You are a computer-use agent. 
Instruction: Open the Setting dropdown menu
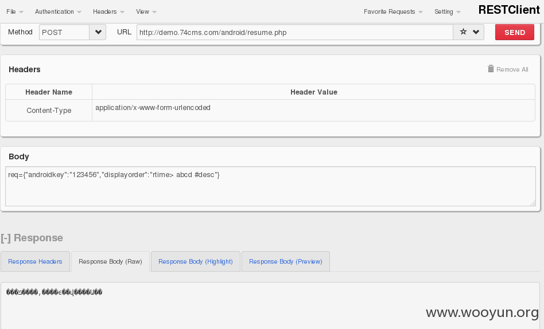pyautogui.click(x=447, y=11)
